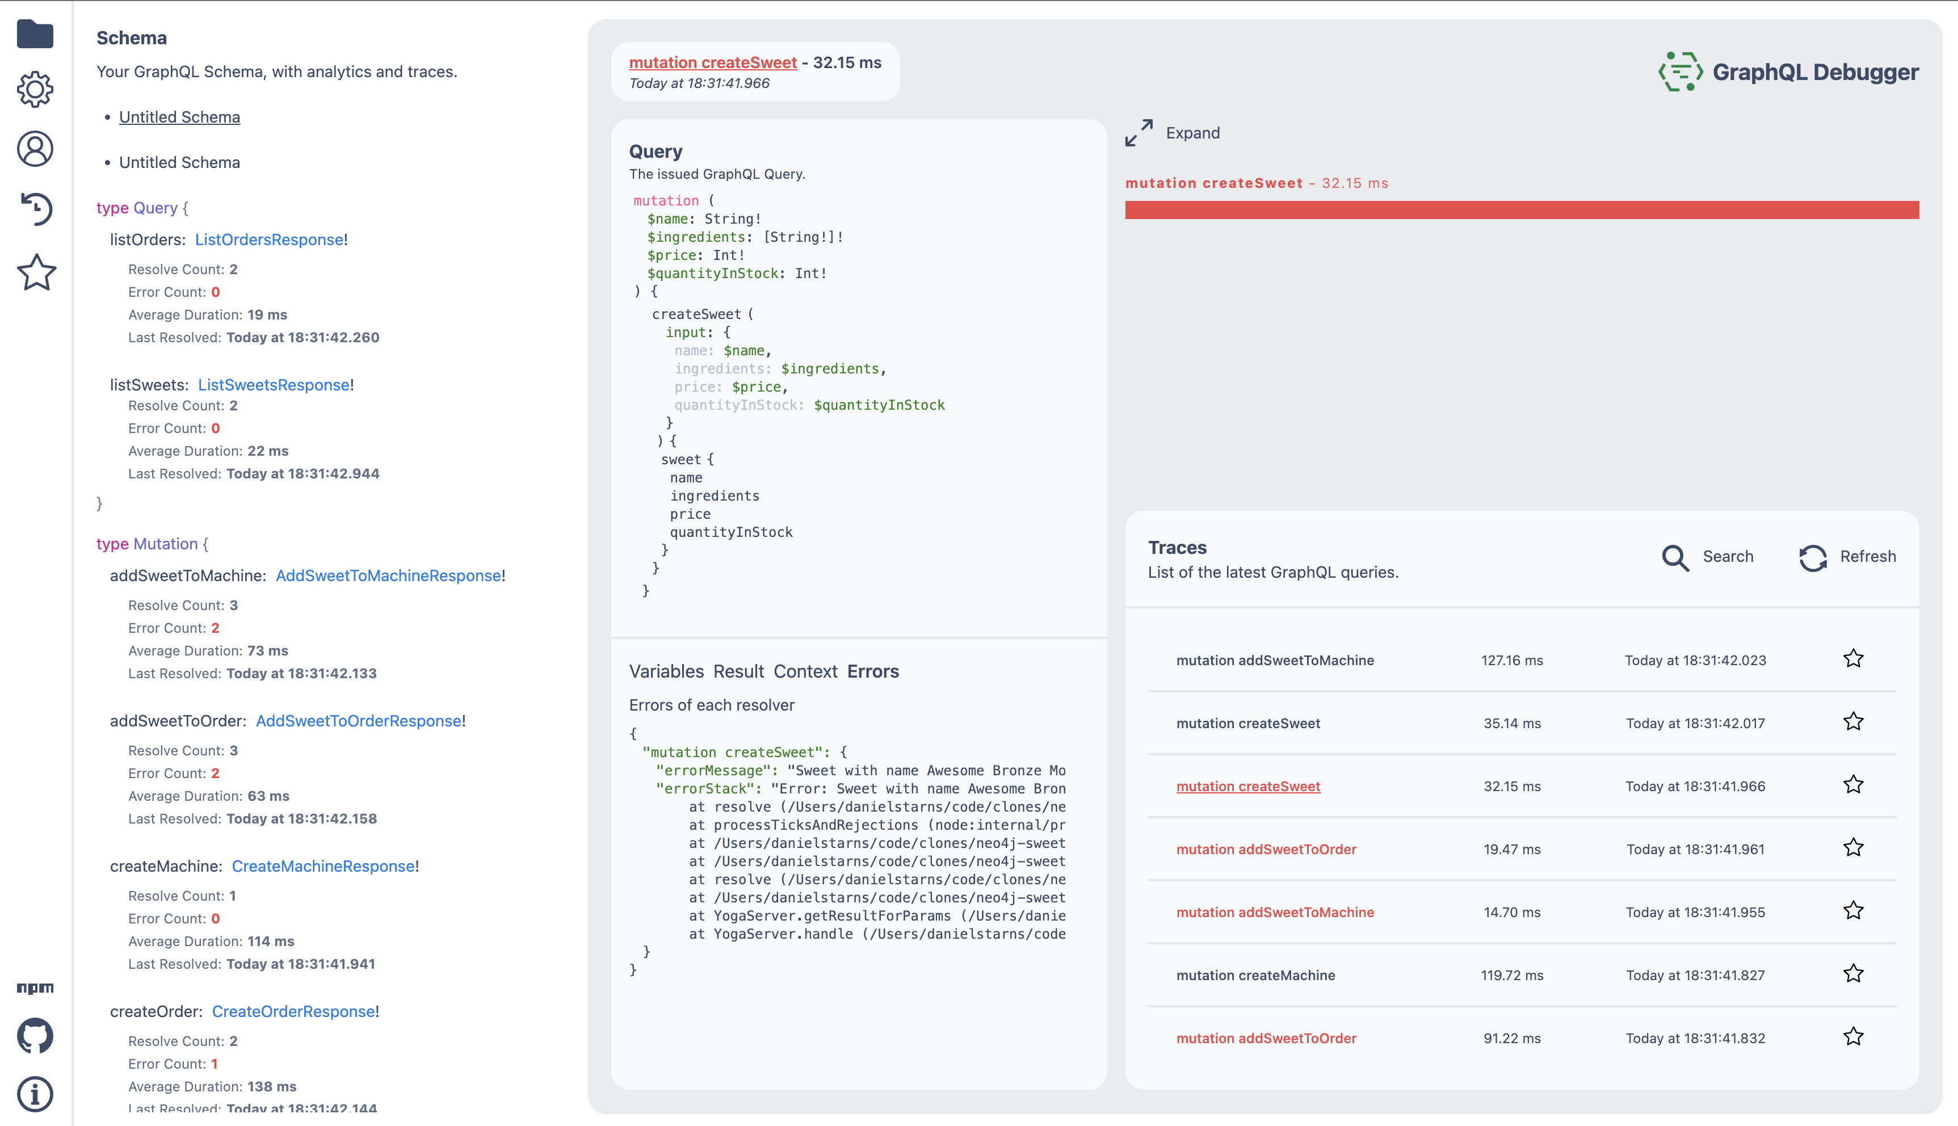1958x1126 pixels.
Task: Open the Search traces control
Action: (x=1708, y=557)
